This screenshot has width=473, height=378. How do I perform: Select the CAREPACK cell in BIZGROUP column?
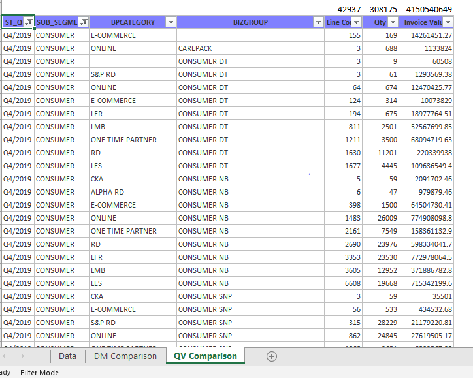250,48
